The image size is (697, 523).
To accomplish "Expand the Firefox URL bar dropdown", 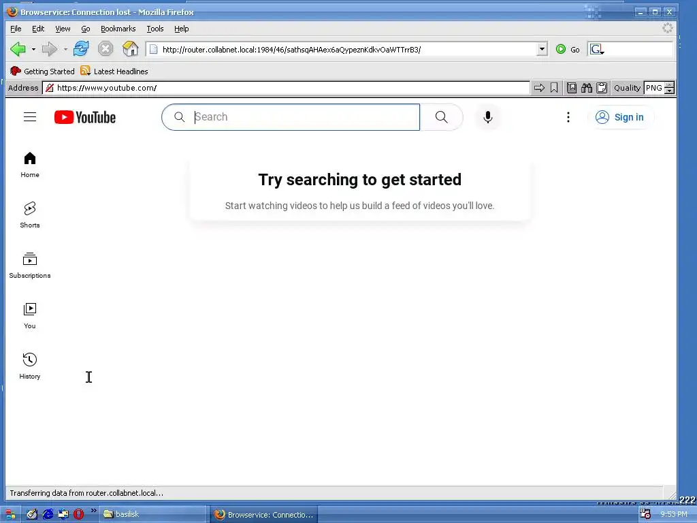I will (x=542, y=49).
